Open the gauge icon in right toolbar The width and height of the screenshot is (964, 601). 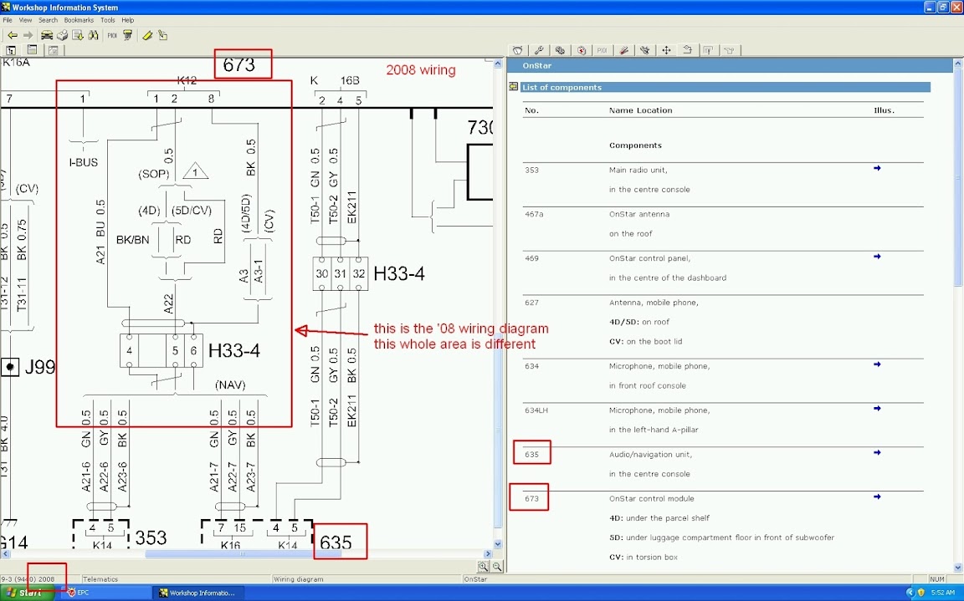(518, 50)
